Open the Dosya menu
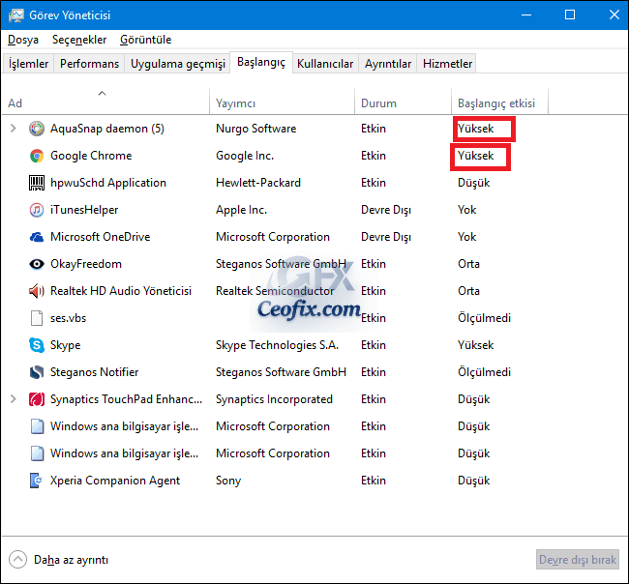This screenshot has height=584, width=629. 23,40
